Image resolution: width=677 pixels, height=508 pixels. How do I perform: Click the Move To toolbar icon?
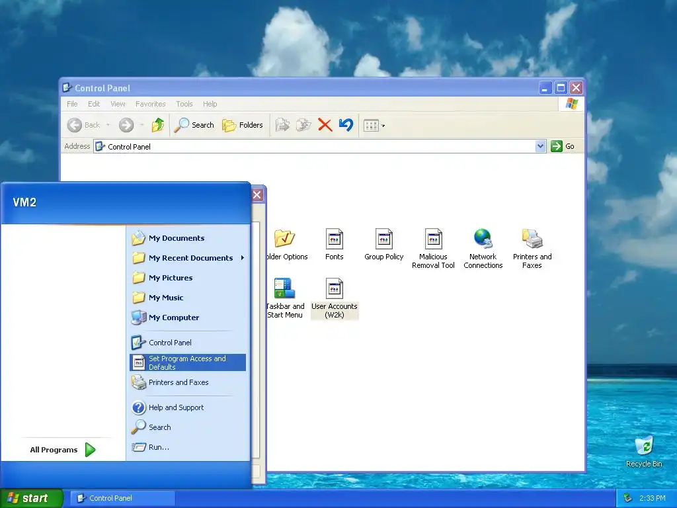click(x=282, y=125)
